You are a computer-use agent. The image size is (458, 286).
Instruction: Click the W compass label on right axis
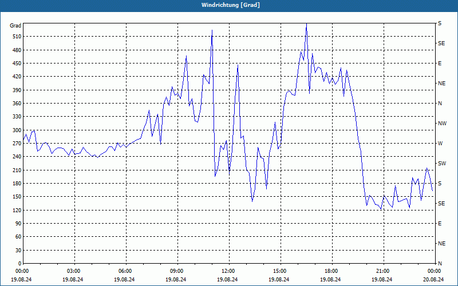[440, 144]
